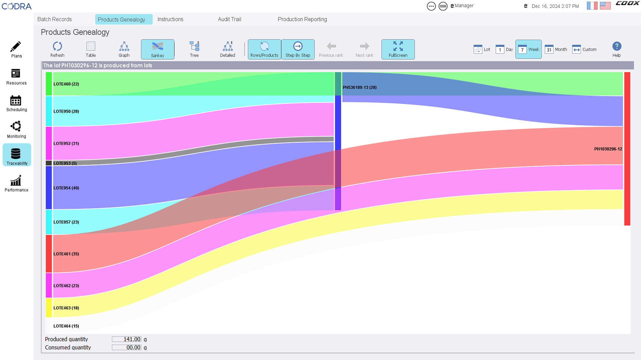Switch to Tree view
The width and height of the screenshot is (641, 360).
(x=194, y=49)
